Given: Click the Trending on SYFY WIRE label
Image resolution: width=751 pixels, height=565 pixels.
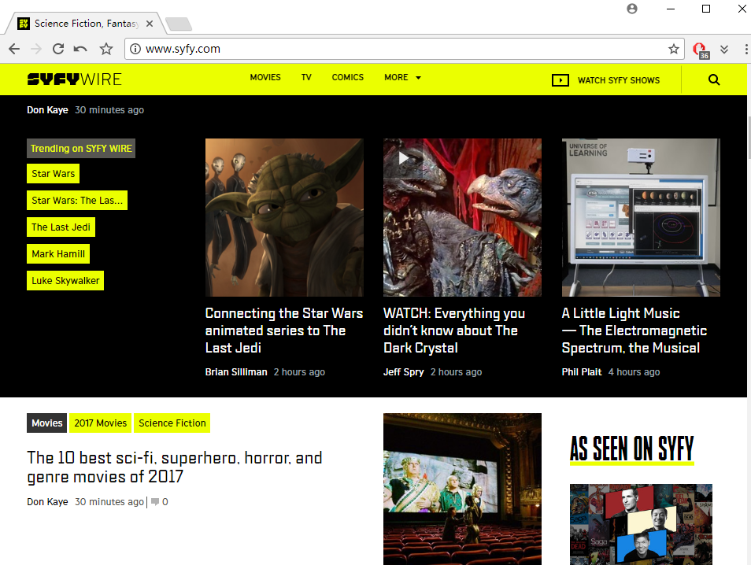Looking at the screenshot, I should pyautogui.click(x=81, y=149).
